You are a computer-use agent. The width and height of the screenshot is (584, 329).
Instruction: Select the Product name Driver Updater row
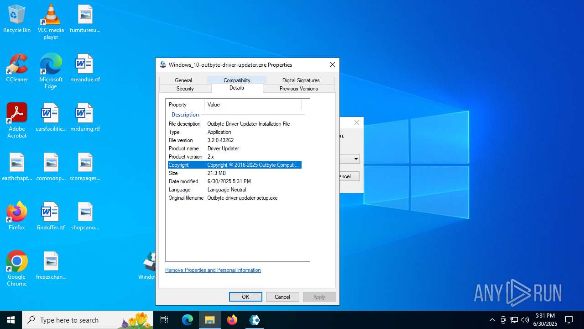pos(235,149)
